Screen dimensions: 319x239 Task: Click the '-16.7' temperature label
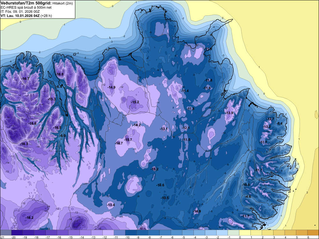click(26, 79)
